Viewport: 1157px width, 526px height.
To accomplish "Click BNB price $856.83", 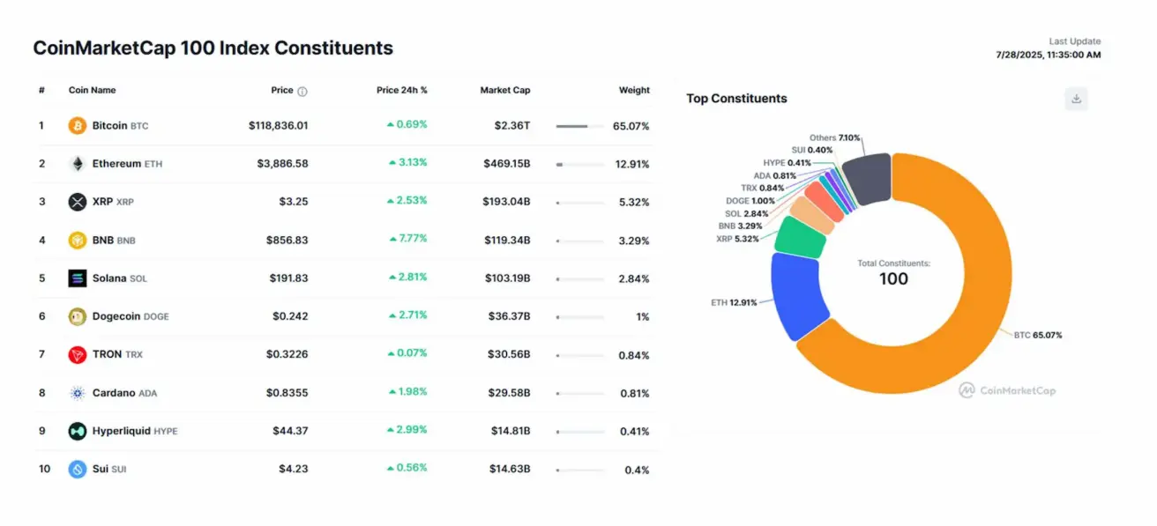I will pyautogui.click(x=287, y=241).
